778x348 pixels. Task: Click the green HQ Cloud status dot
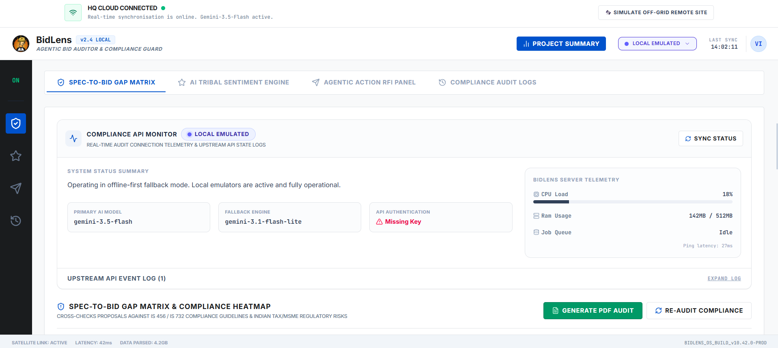tap(163, 8)
